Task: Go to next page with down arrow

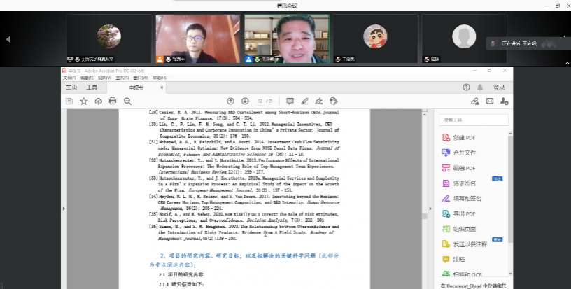Action: tap(245, 101)
